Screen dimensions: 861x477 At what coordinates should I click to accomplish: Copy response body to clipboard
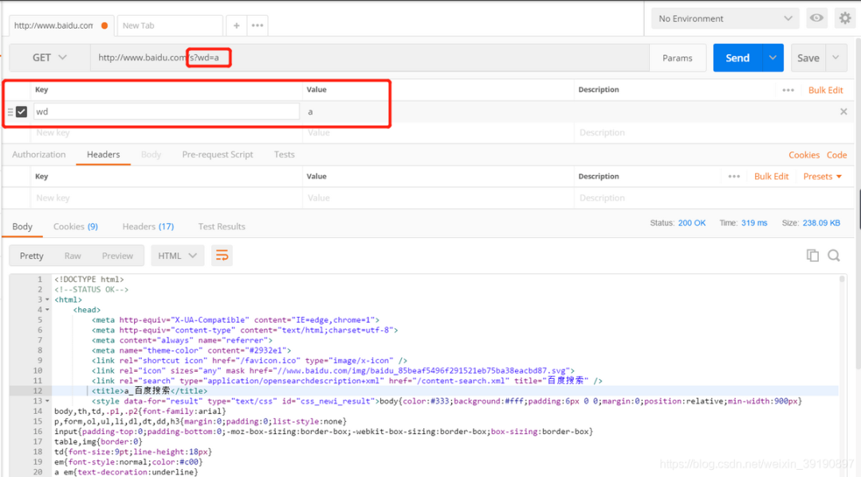coord(812,256)
